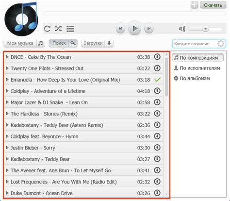
Task: Play triangle for Twenty One Pilots row
Action: tap(7, 68)
